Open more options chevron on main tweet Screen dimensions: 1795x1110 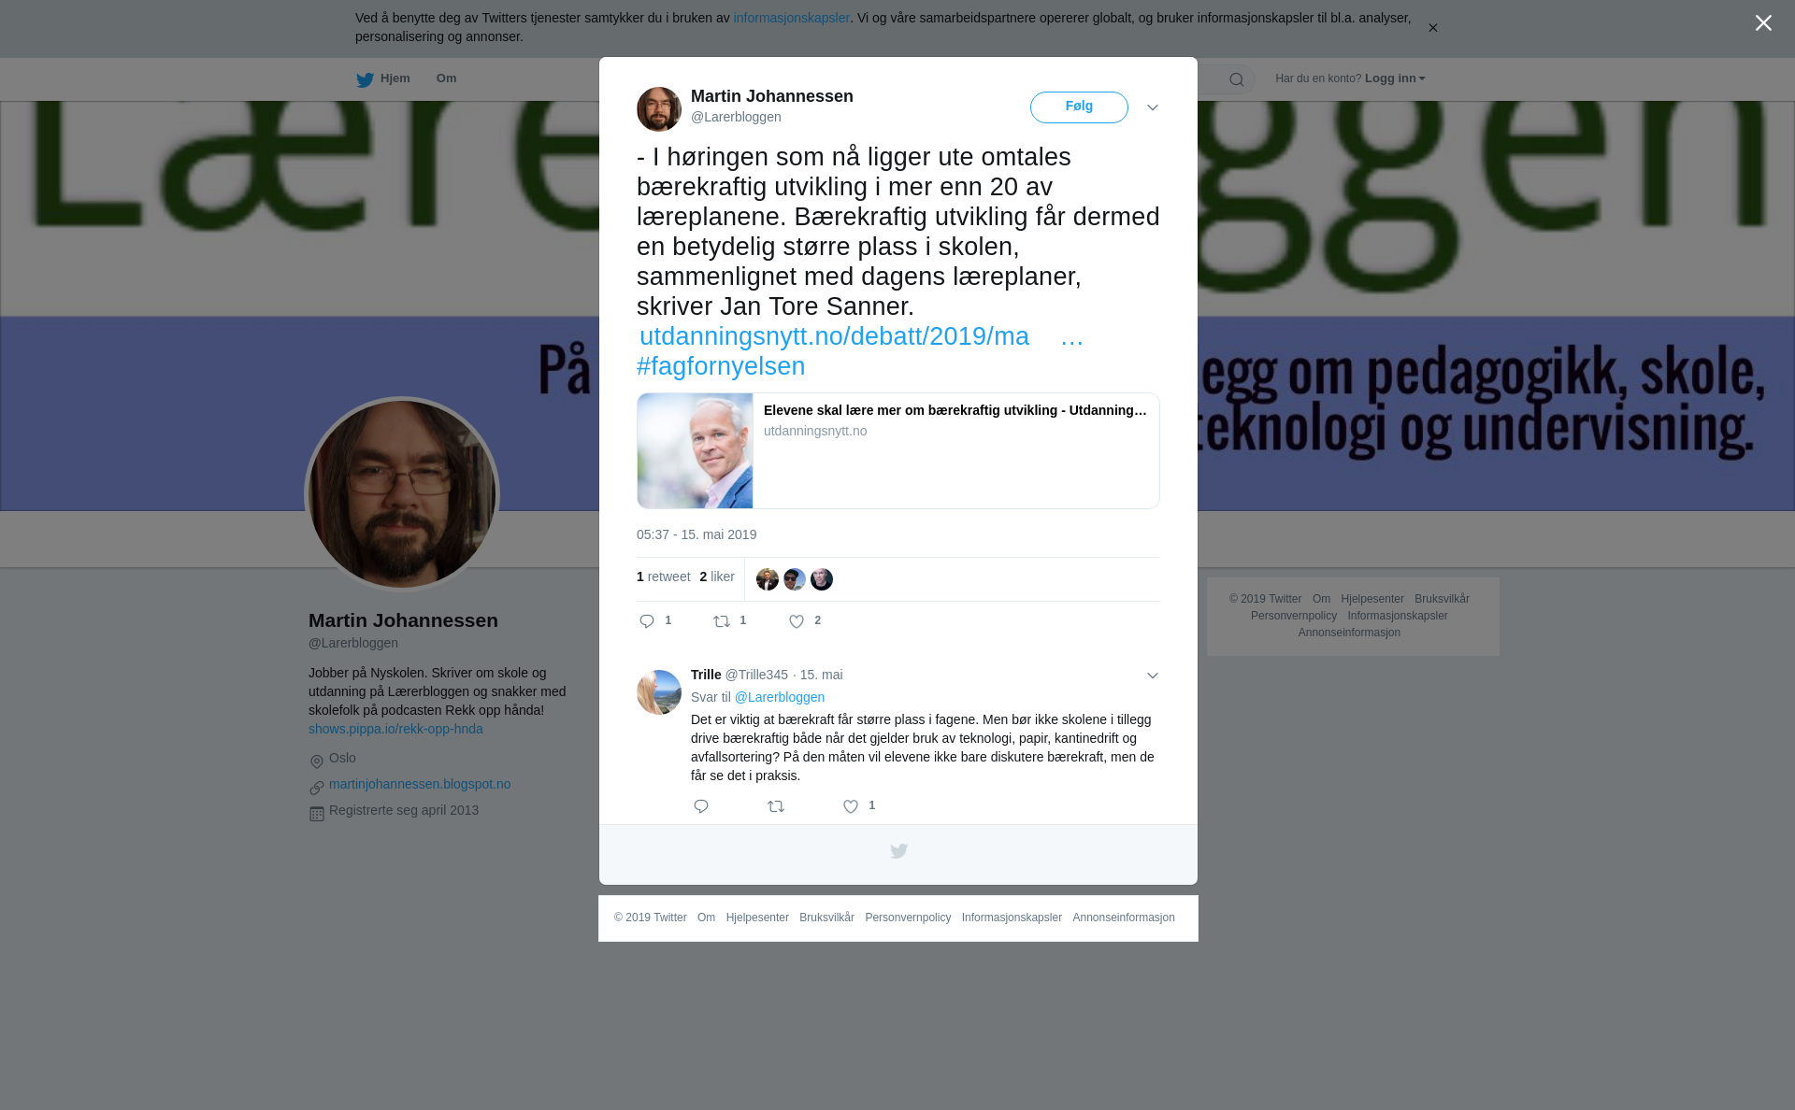coord(1153,108)
